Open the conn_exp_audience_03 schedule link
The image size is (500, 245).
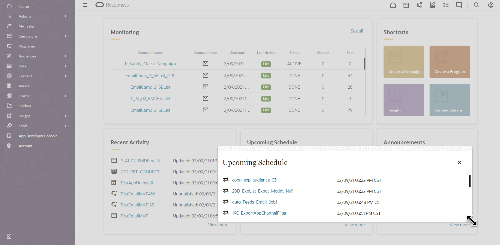click(254, 180)
